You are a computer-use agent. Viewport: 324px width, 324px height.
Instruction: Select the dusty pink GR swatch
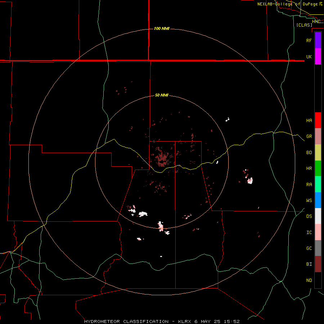click(318, 136)
